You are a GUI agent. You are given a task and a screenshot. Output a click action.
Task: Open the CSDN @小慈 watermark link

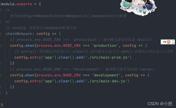pos(160,104)
